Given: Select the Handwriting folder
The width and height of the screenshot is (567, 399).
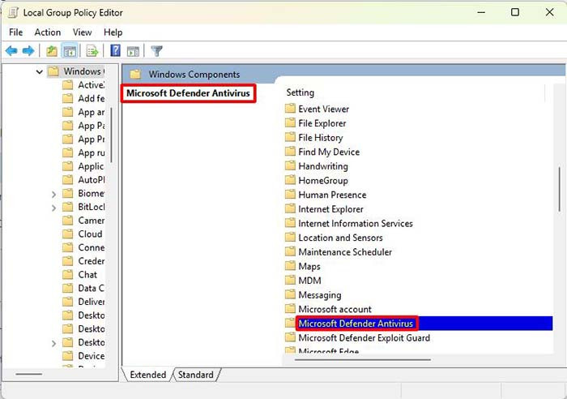Looking at the screenshot, I should (323, 166).
